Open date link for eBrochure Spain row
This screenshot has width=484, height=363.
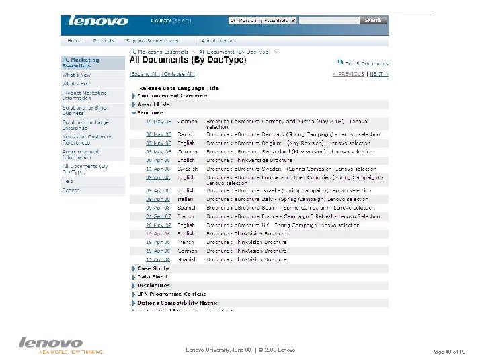[x=158, y=208]
